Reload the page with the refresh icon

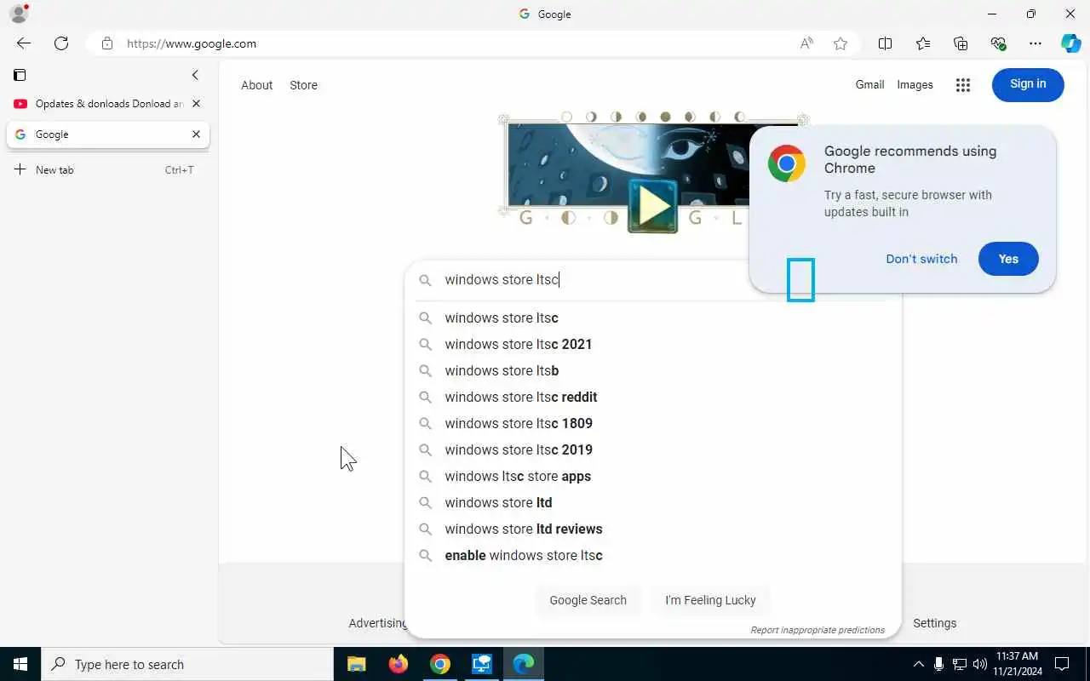click(61, 43)
